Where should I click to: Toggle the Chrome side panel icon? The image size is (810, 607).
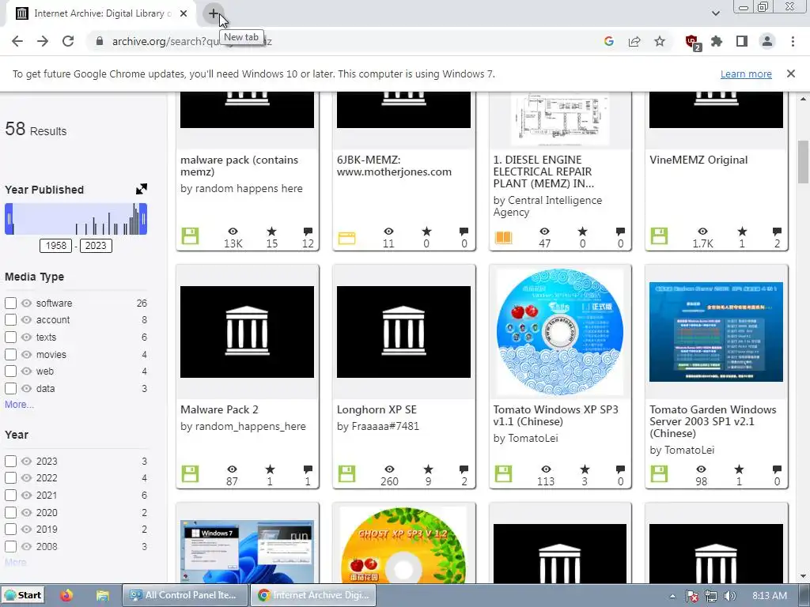[x=742, y=41]
